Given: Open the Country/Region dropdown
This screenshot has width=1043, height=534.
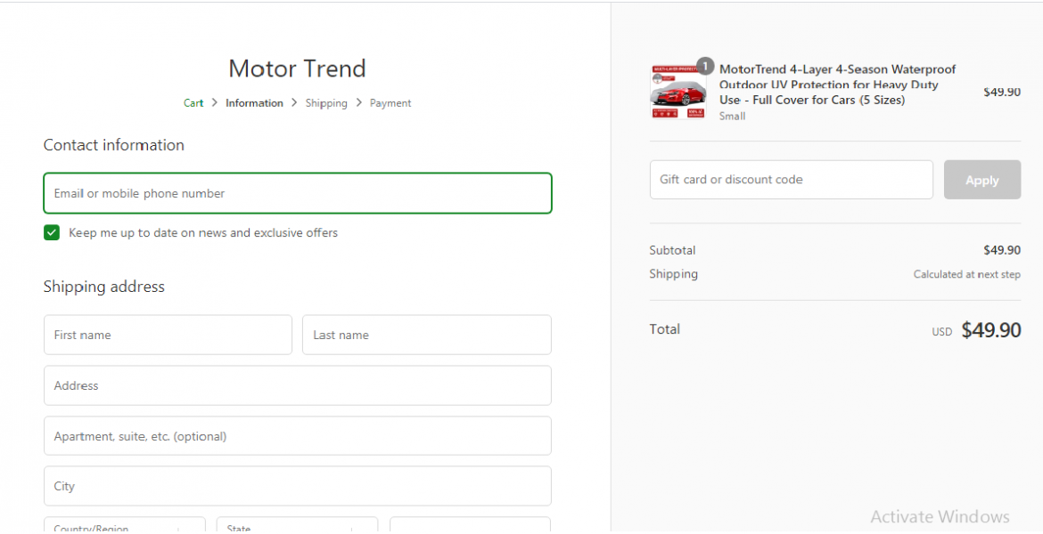Looking at the screenshot, I should point(125,527).
